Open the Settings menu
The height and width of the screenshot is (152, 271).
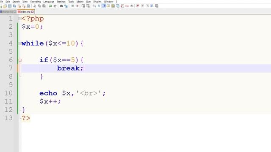pyautogui.click(x=61, y=2)
